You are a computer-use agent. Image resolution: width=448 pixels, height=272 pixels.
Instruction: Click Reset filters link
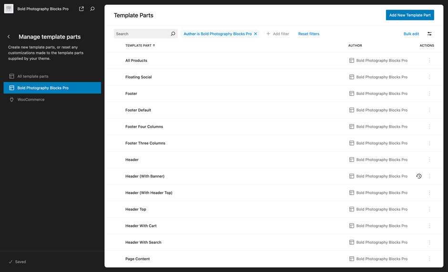coord(309,34)
